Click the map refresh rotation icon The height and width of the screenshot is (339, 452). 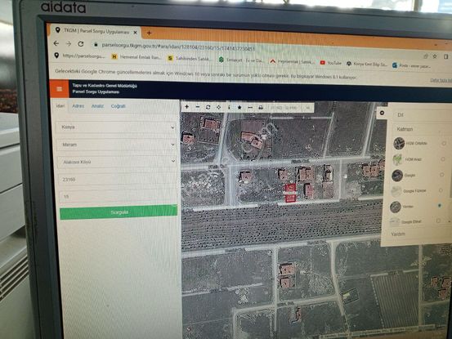[208, 107]
